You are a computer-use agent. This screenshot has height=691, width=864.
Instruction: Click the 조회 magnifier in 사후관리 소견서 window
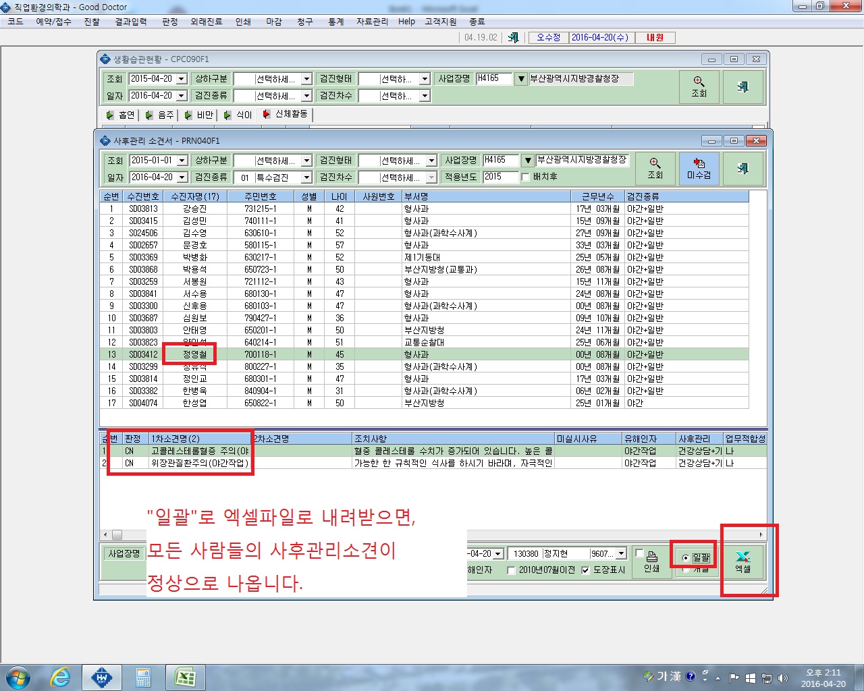(655, 168)
